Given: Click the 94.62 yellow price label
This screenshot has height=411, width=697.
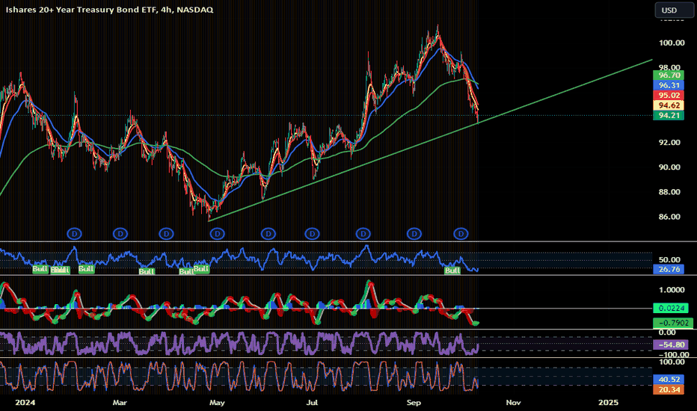Looking at the screenshot, I should pos(669,105).
